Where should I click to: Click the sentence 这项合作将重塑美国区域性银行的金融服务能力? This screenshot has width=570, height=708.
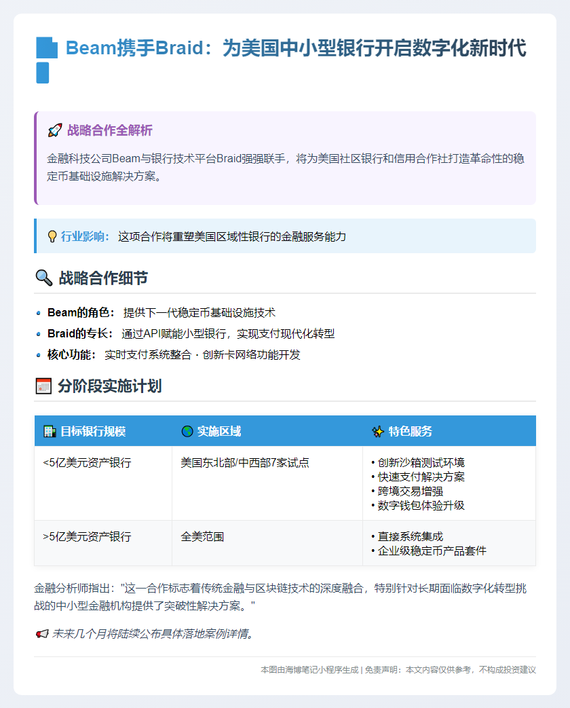click(232, 237)
